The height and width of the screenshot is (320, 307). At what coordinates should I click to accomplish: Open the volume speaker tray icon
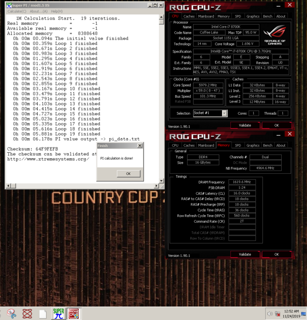[x=270, y=313]
